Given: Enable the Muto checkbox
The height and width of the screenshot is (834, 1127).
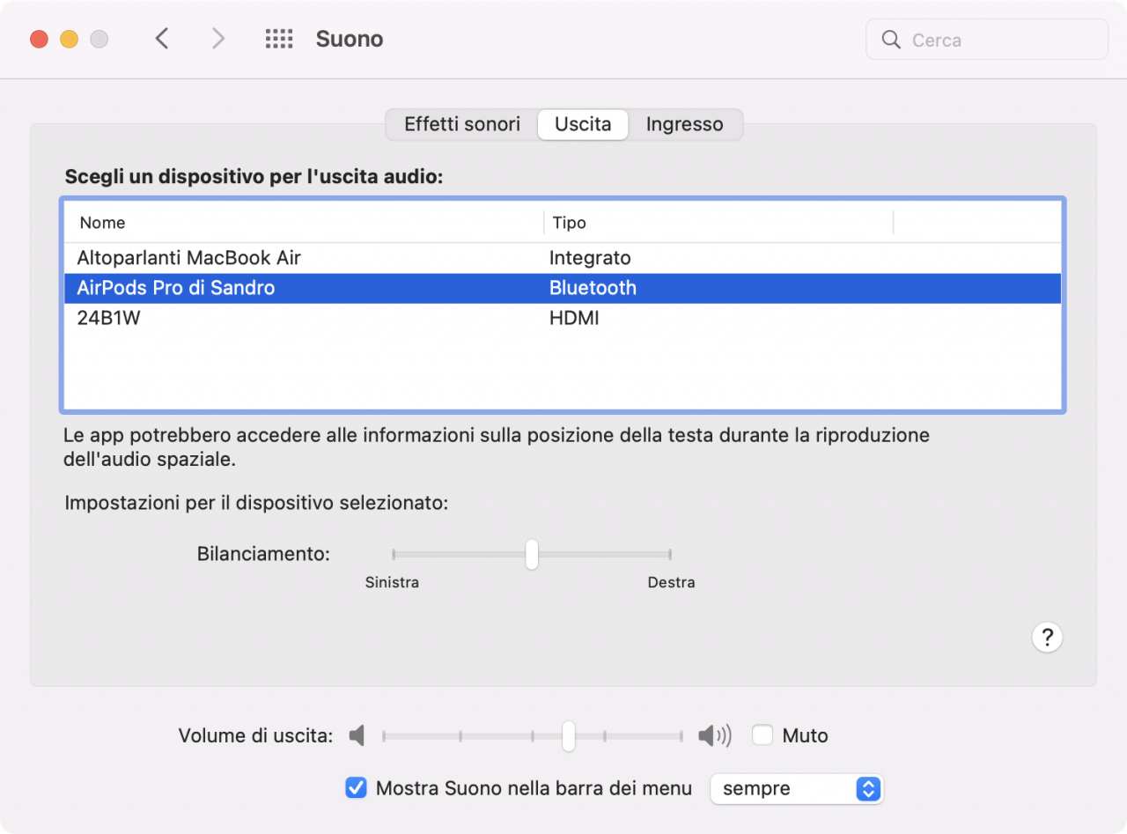Looking at the screenshot, I should 762,735.
